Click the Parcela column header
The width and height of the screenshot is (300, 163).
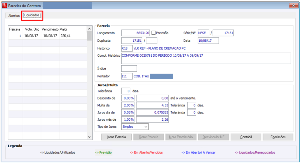tap(15, 29)
